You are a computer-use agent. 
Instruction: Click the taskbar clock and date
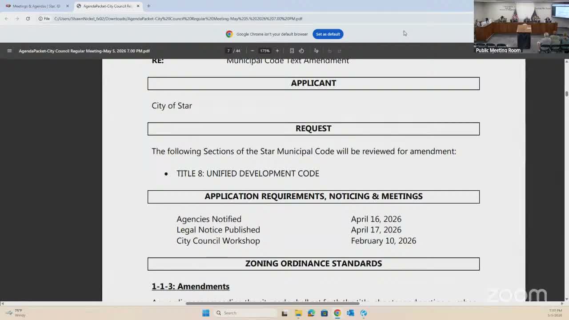[555, 313]
